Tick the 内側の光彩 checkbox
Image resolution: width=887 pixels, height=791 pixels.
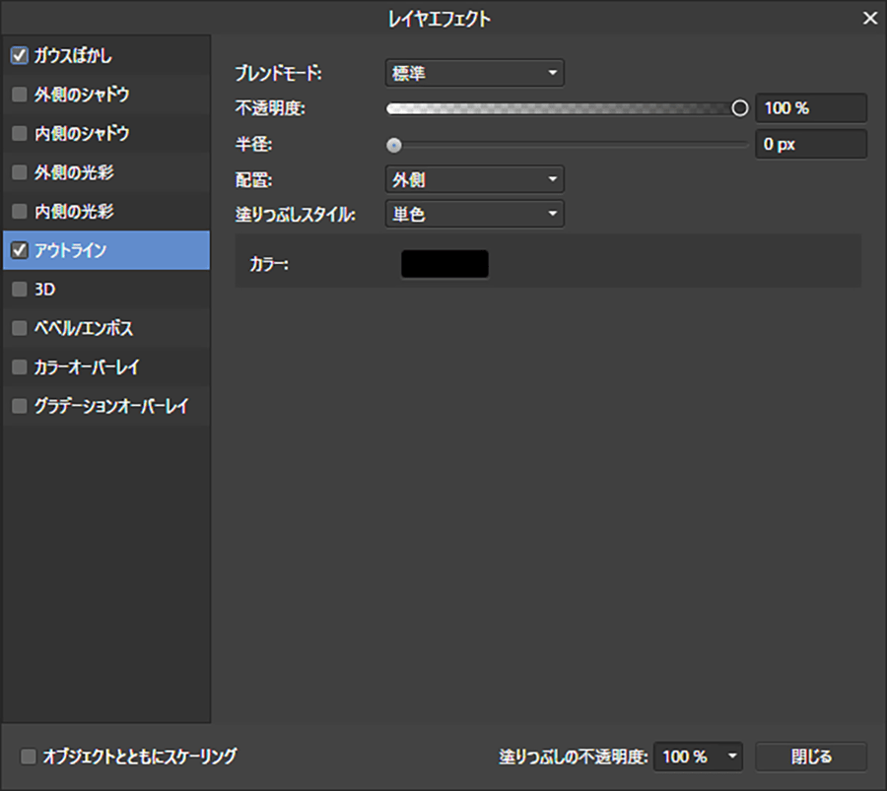(x=20, y=212)
